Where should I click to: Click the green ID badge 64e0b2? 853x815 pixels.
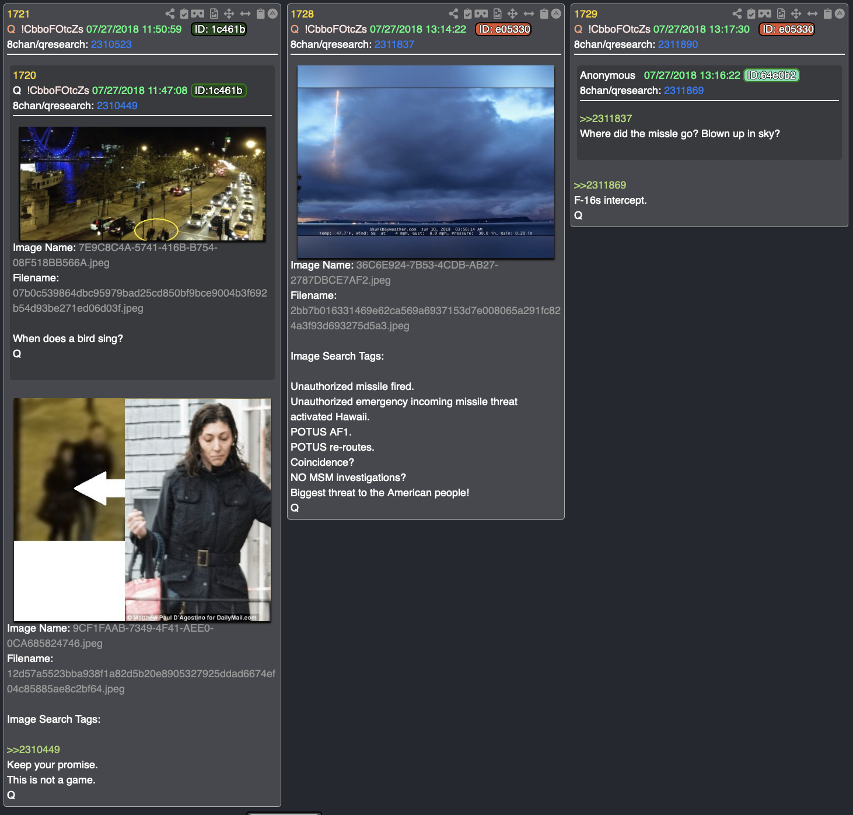(x=771, y=75)
